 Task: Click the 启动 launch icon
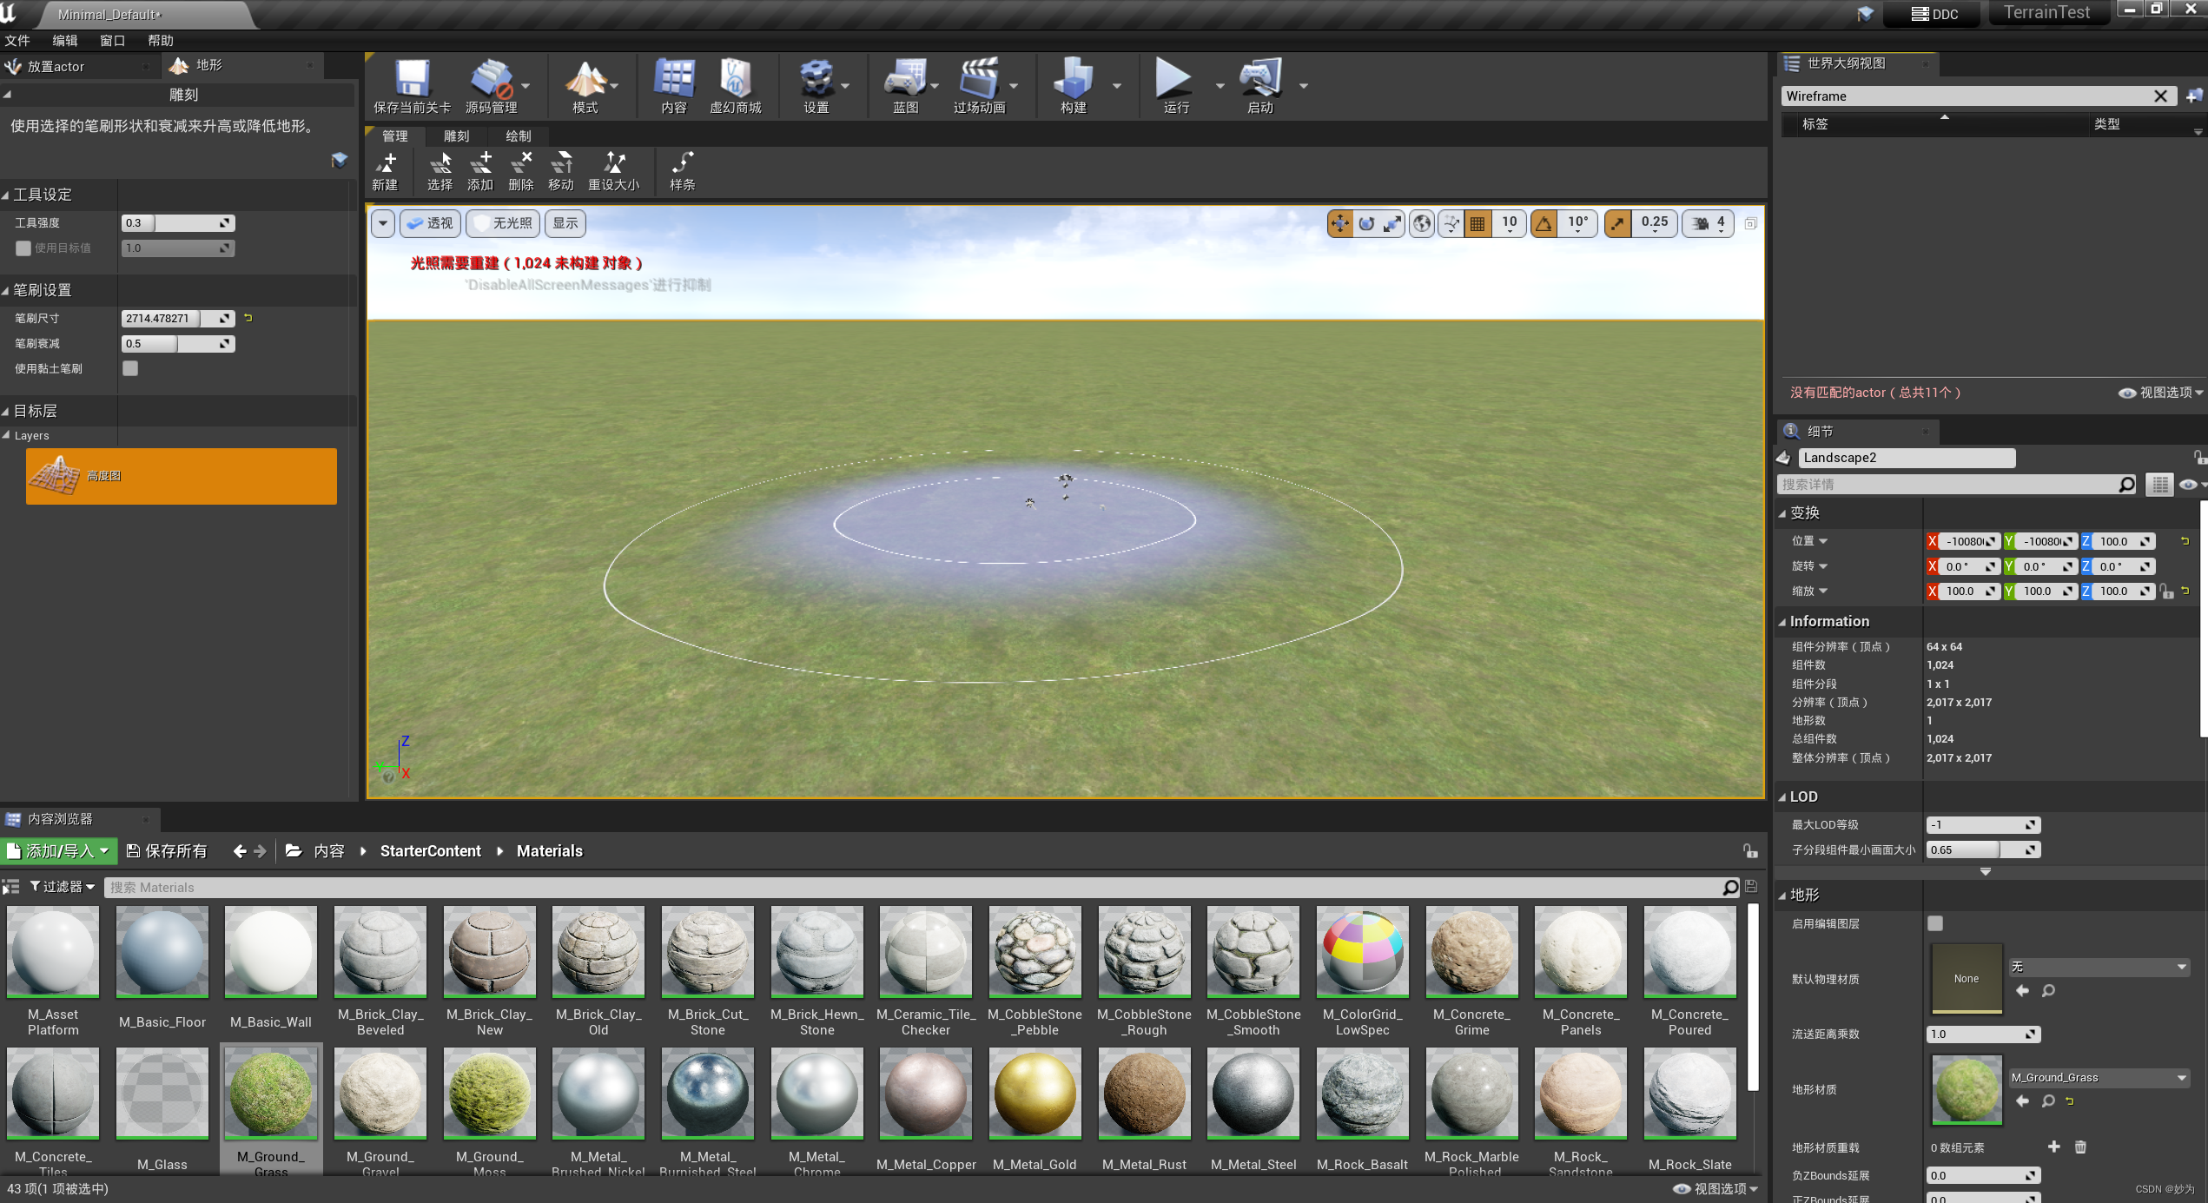[1260, 86]
